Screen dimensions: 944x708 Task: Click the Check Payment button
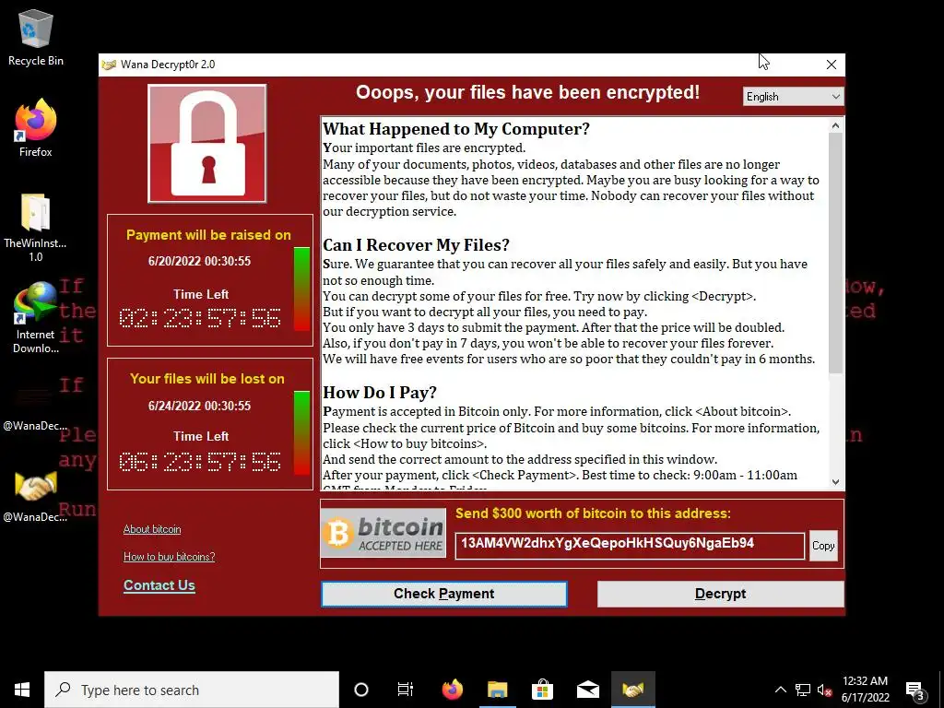(x=443, y=594)
